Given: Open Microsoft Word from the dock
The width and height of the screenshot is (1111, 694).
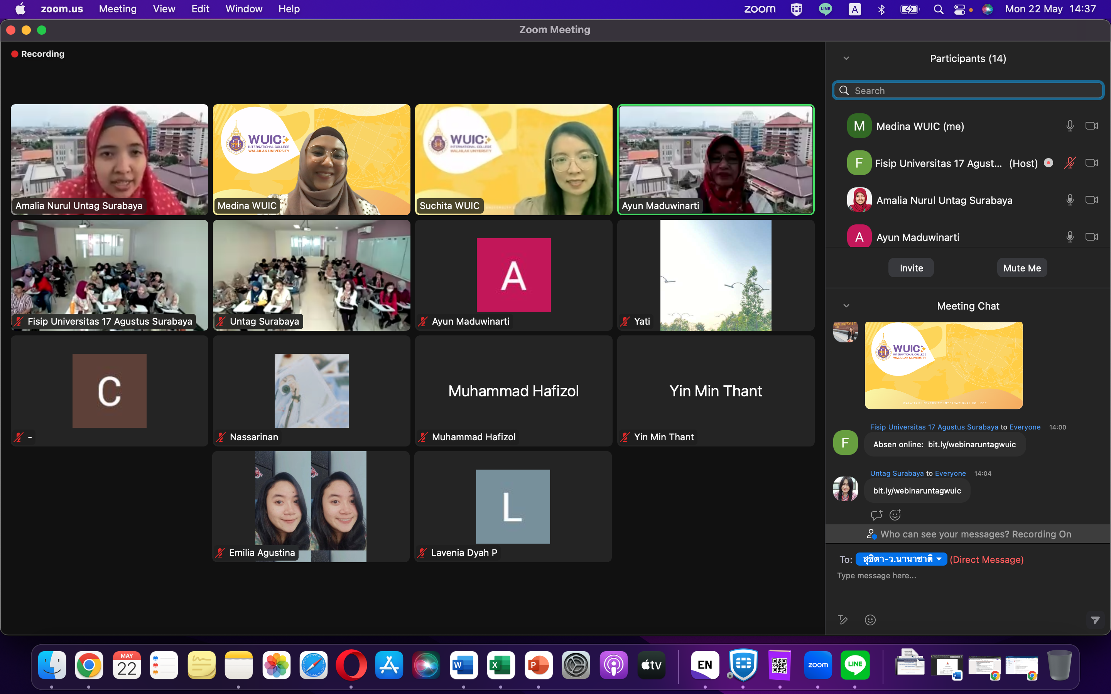Looking at the screenshot, I should pyautogui.click(x=464, y=665).
